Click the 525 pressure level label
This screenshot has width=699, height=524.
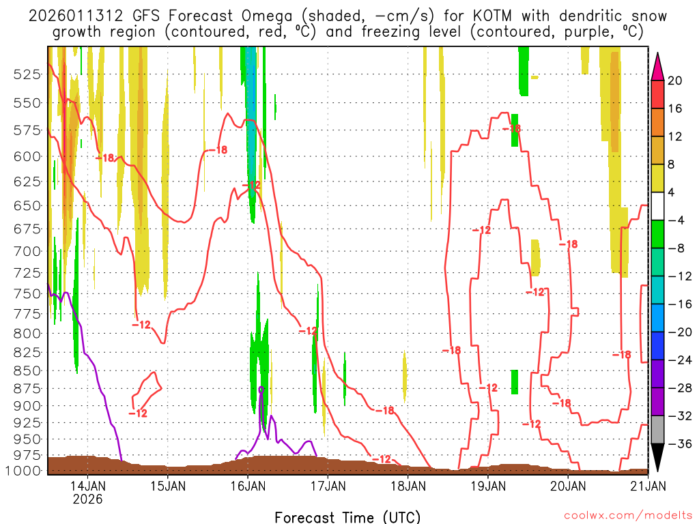27,74
